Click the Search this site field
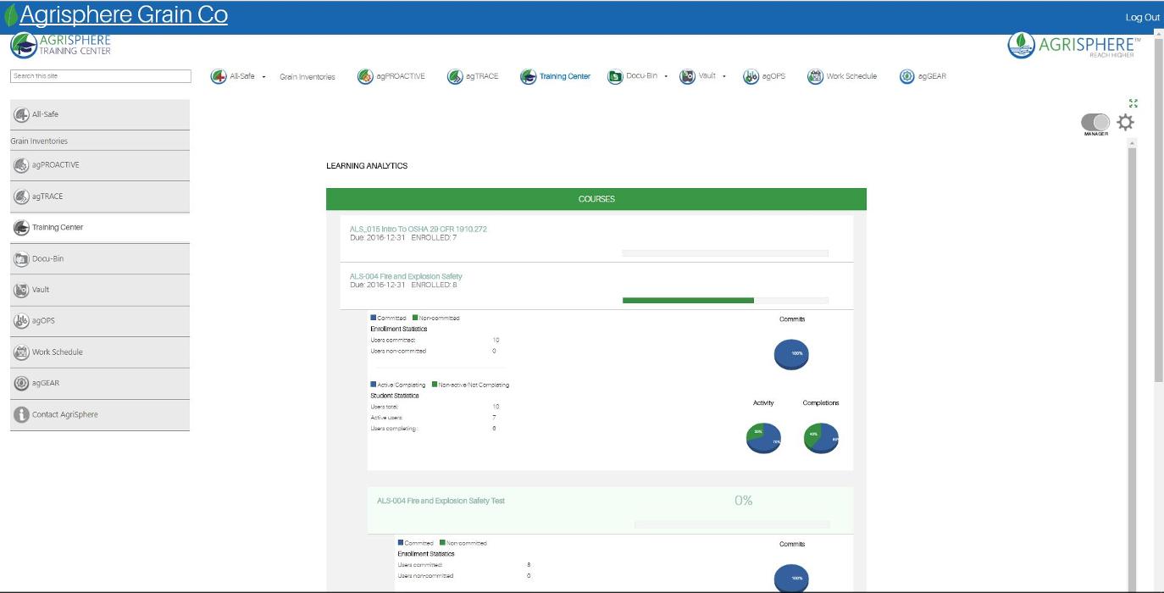The width and height of the screenshot is (1164, 593). tap(101, 76)
